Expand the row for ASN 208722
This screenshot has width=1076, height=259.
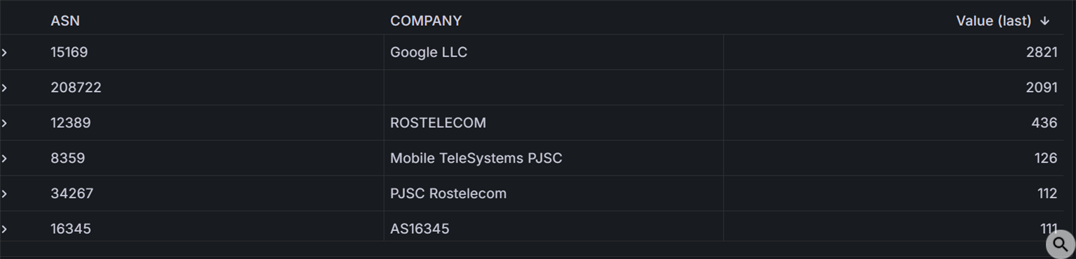coord(4,88)
